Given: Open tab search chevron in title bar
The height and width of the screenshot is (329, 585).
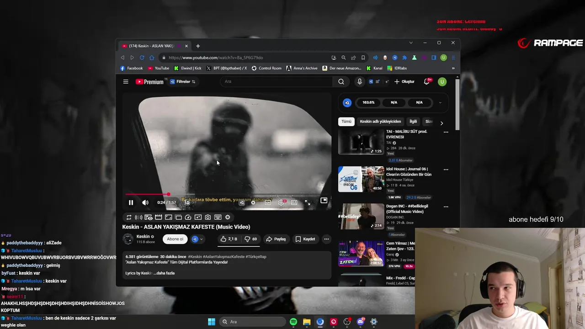Looking at the screenshot, I should 411,42.
